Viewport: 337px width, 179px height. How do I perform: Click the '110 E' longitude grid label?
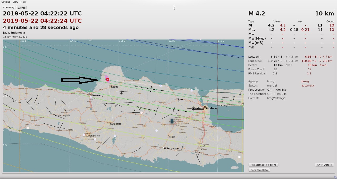(73, 41)
